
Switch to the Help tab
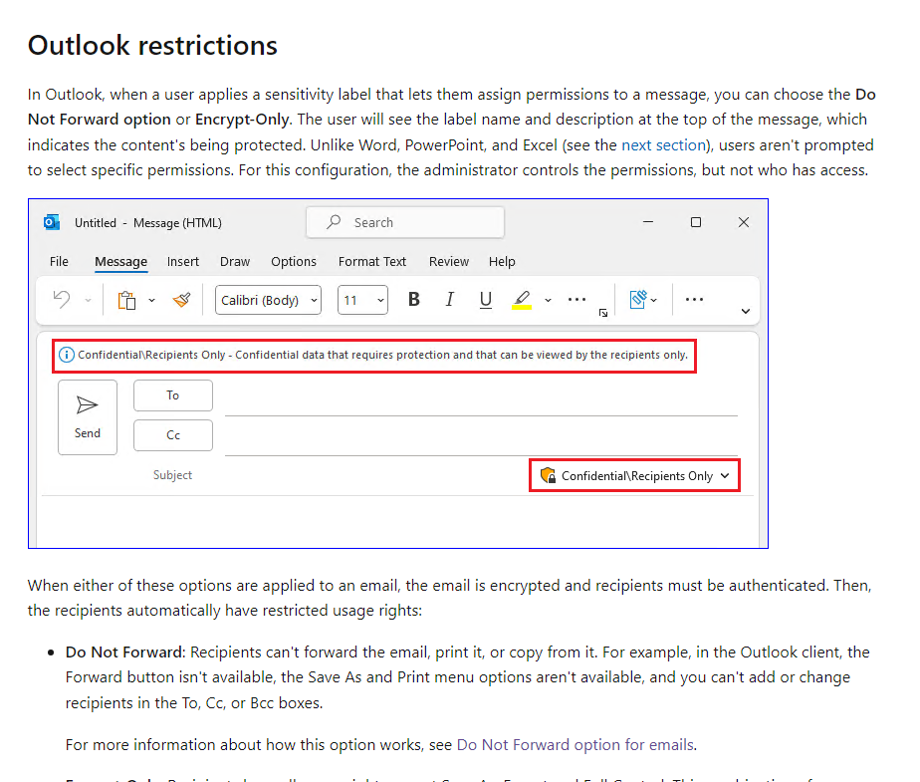502,261
